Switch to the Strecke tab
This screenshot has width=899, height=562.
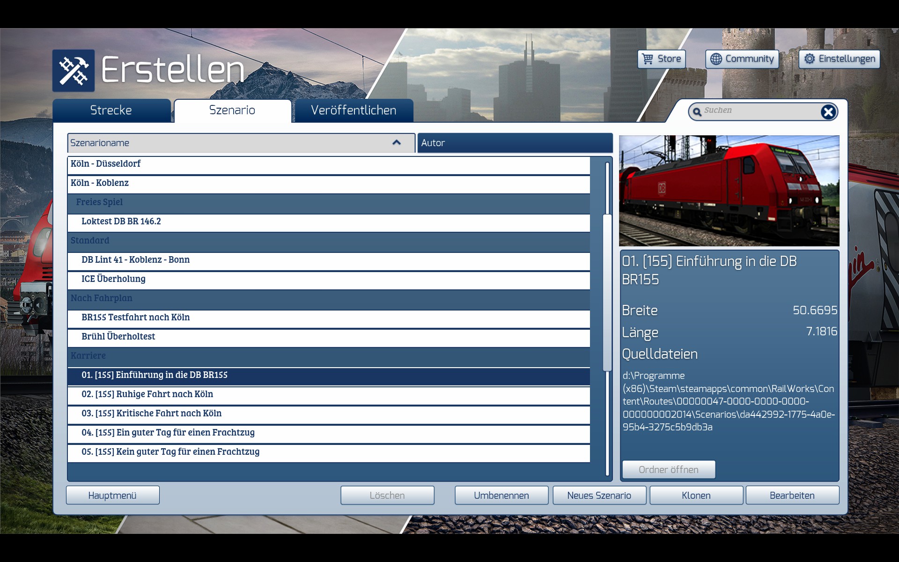(111, 111)
